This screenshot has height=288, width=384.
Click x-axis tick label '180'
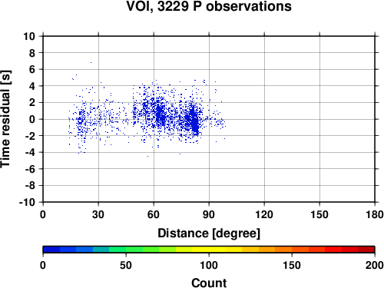point(375,214)
